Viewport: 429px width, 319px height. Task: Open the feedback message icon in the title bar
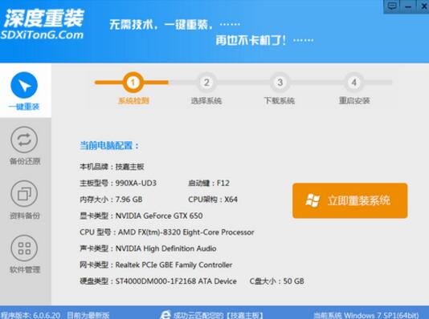pyautogui.click(x=392, y=6)
